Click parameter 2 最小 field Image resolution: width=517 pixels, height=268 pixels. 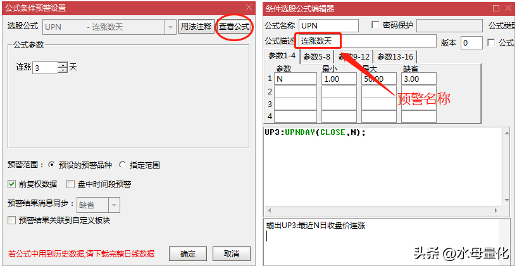pyautogui.click(x=339, y=92)
